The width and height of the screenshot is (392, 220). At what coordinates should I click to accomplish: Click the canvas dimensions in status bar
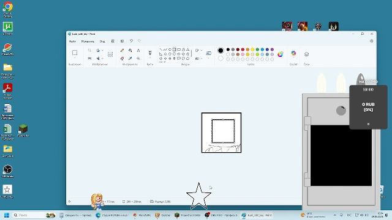132,202
